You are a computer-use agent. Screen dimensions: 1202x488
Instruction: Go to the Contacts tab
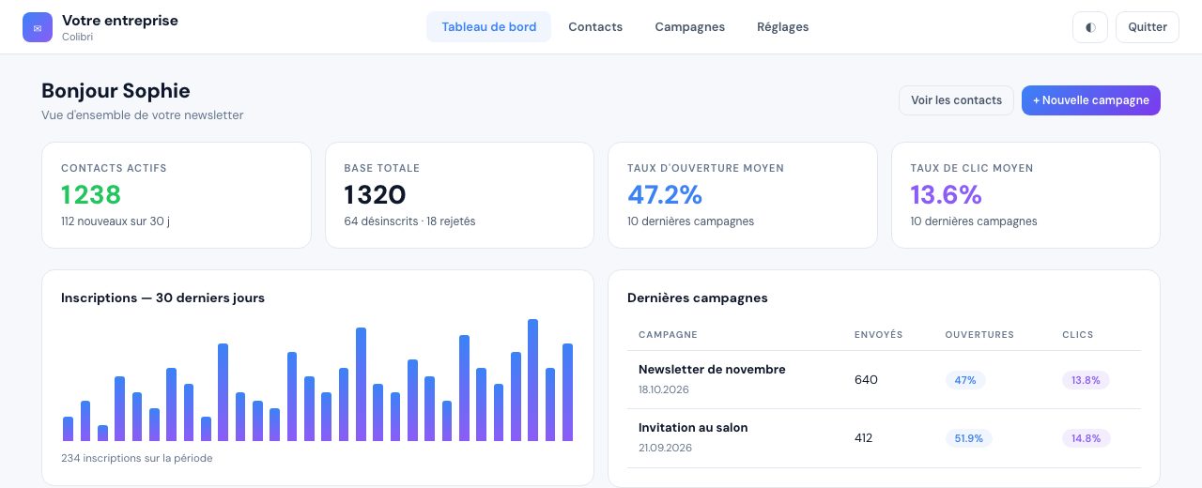coord(595,27)
